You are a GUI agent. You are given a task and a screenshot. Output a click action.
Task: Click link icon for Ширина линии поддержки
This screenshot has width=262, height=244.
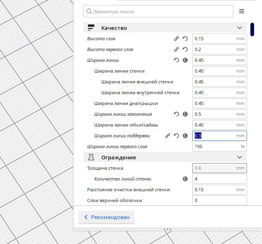coord(168,136)
